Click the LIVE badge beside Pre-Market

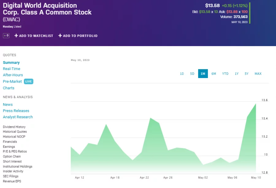[x=29, y=81]
